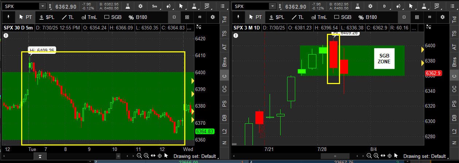Switch left chart to single-pane layout
This screenshot has width=459, height=163.
tap(174, 17)
